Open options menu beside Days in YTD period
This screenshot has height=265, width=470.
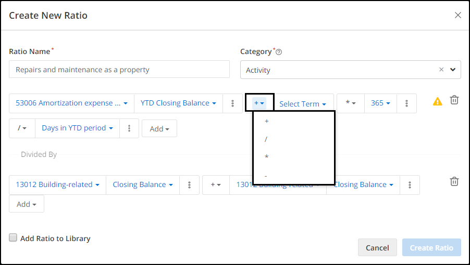click(129, 128)
